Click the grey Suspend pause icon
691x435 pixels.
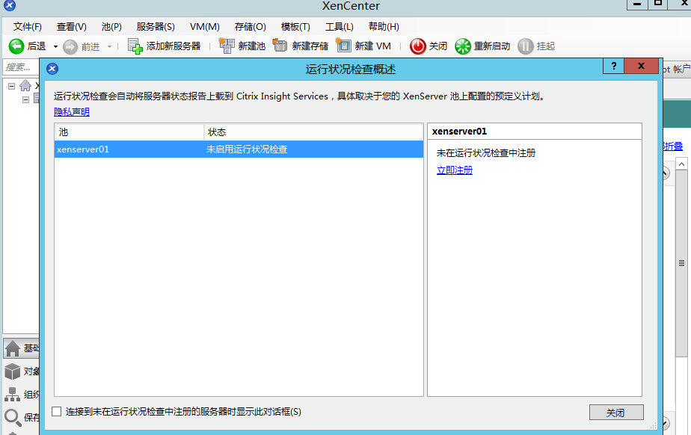coord(525,46)
